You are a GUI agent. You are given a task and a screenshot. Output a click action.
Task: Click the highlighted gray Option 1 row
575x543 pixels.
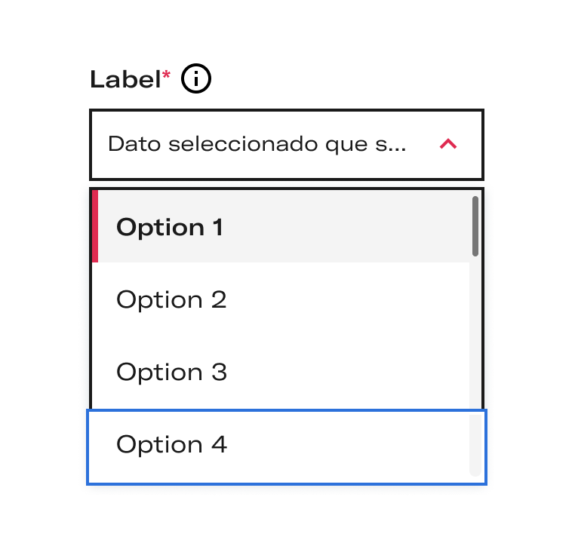tap(281, 226)
